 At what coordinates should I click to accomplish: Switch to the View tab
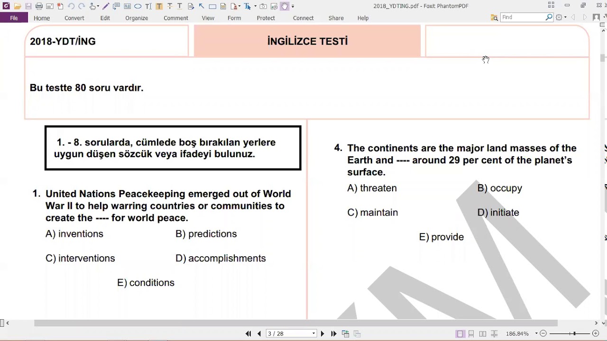[208, 18]
